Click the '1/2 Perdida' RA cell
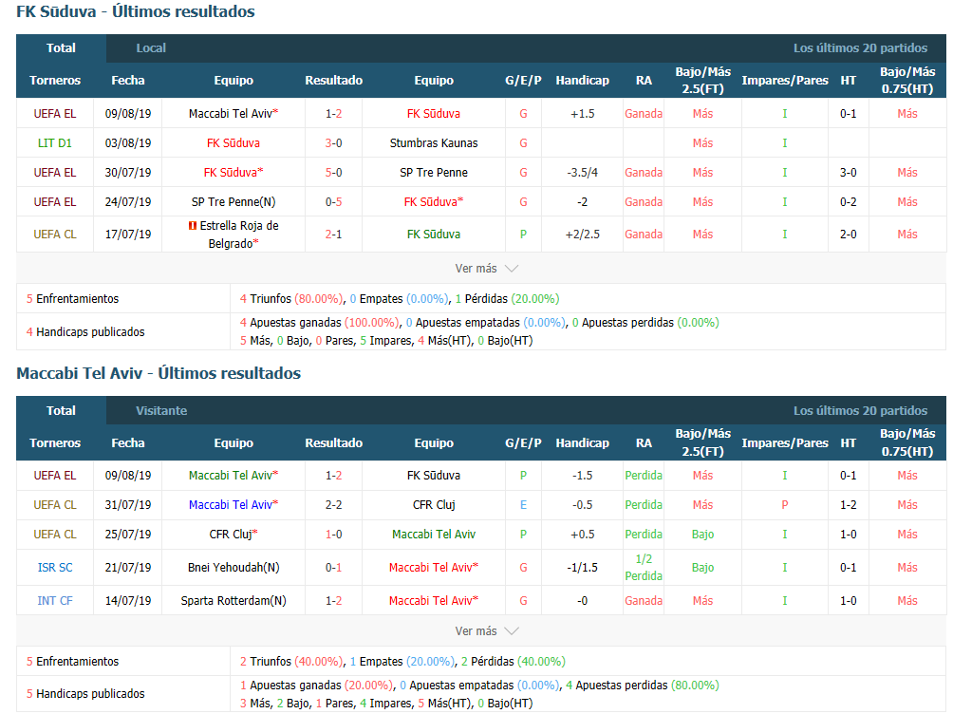 tap(644, 568)
